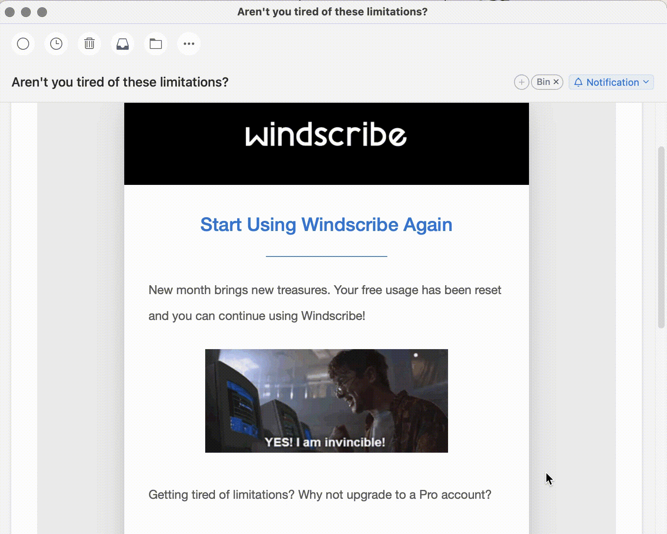Click the Windscribe logo banner
The height and width of the screenshot is (534, 667).
(x=327, y=144)
